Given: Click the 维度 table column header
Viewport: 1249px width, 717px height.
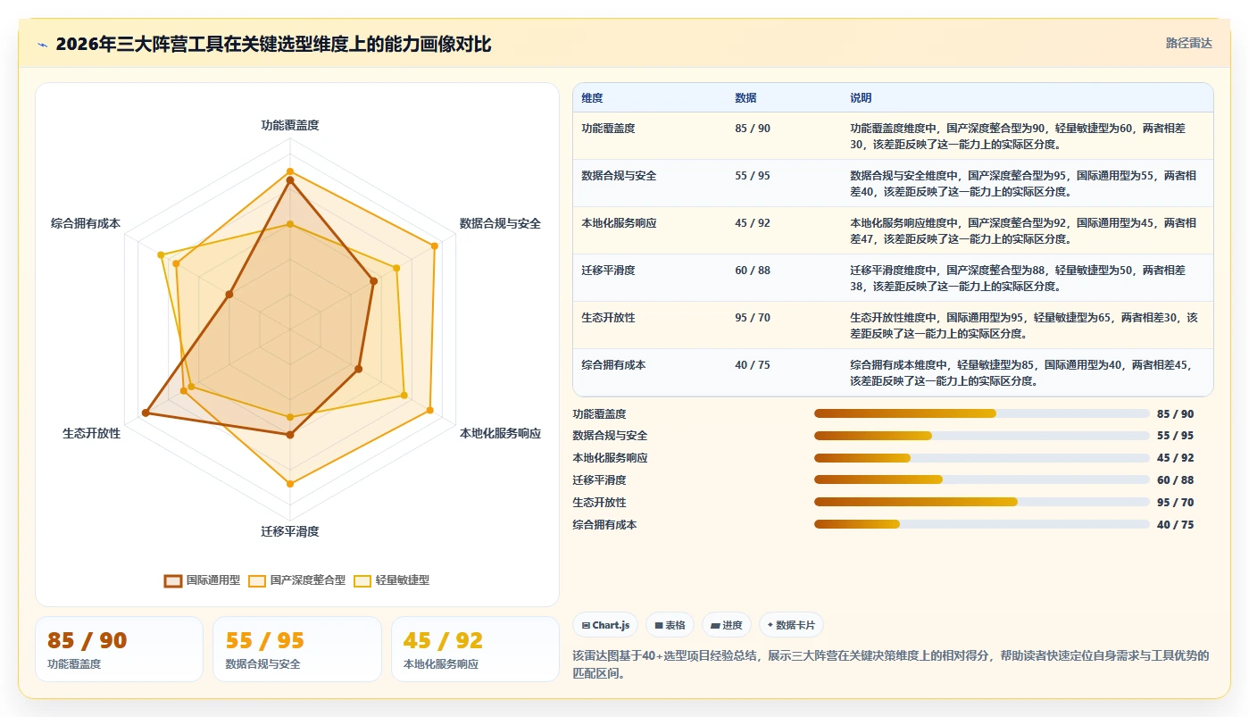Looking at the screenshot, I should coord(593,98).
